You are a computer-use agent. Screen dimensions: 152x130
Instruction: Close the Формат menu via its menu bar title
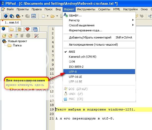pyautogui.click(x=69, y=9)
